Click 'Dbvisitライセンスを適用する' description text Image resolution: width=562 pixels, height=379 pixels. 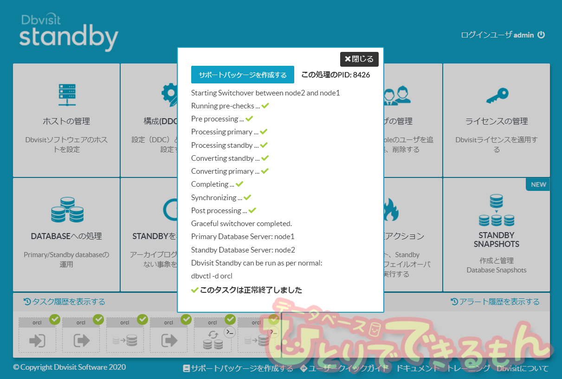pyautogui.click(x=497, y=145)
